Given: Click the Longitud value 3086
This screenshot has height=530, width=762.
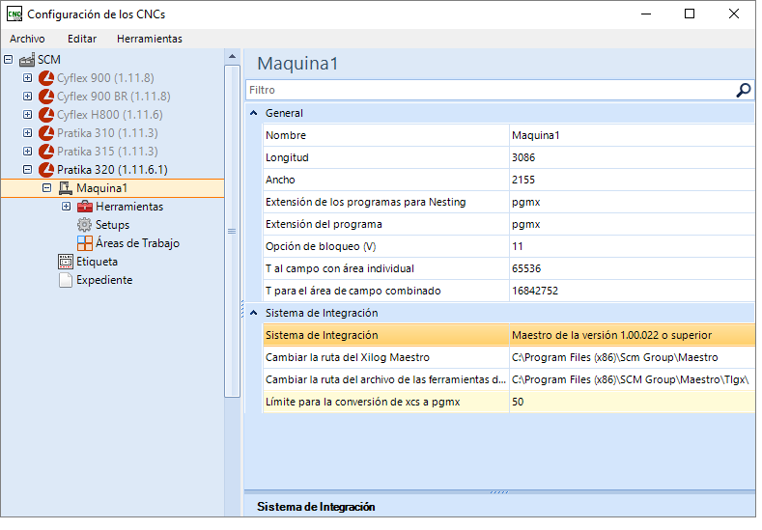Looking at the screenshot, I should pos(633,158).
